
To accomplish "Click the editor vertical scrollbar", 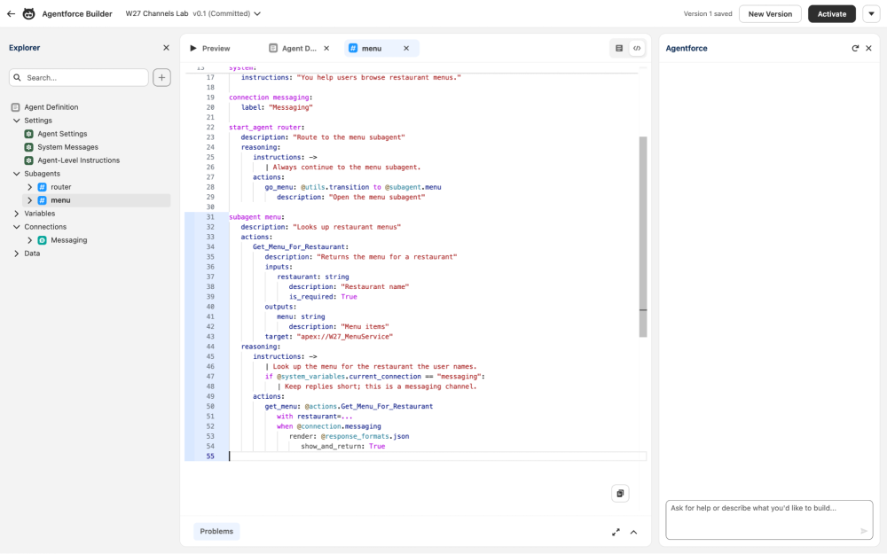I will (642, 237).
